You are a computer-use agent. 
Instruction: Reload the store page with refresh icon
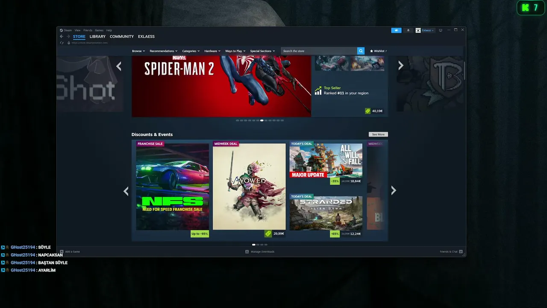pyautogui.click(x=62, y=43)
